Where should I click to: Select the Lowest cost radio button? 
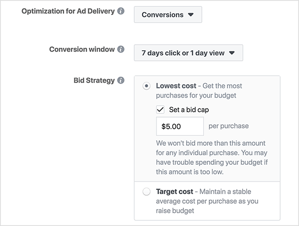[x=147, y=86]
